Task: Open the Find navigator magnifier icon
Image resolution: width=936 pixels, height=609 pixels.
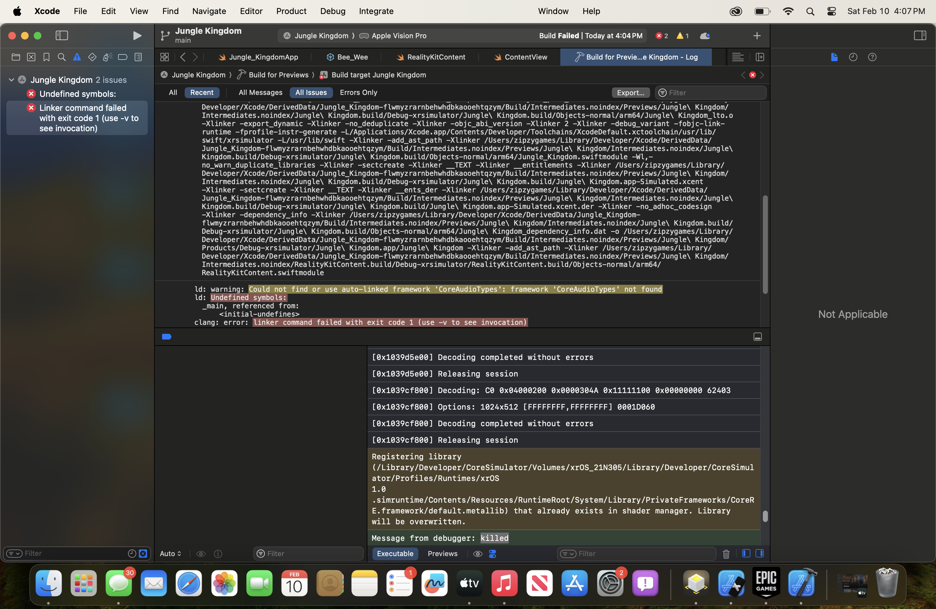Action: [x=61, y=57]
